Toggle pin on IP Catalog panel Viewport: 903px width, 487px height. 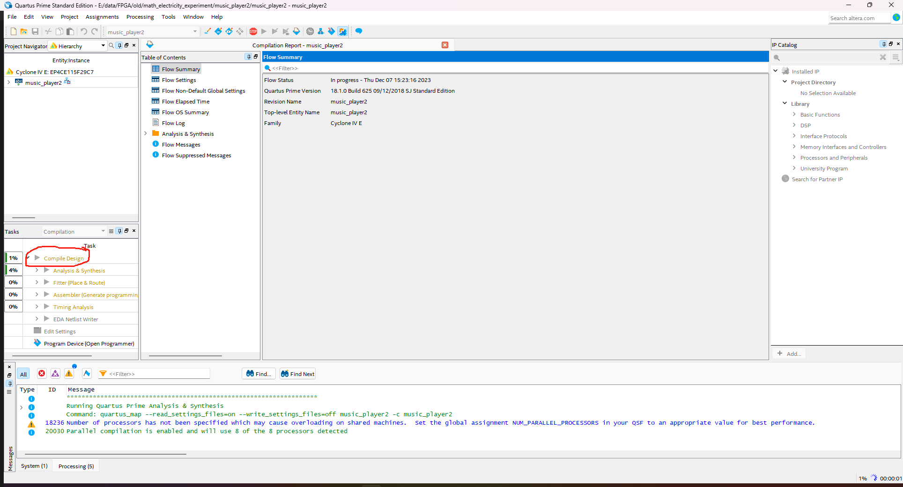[884, 44]
